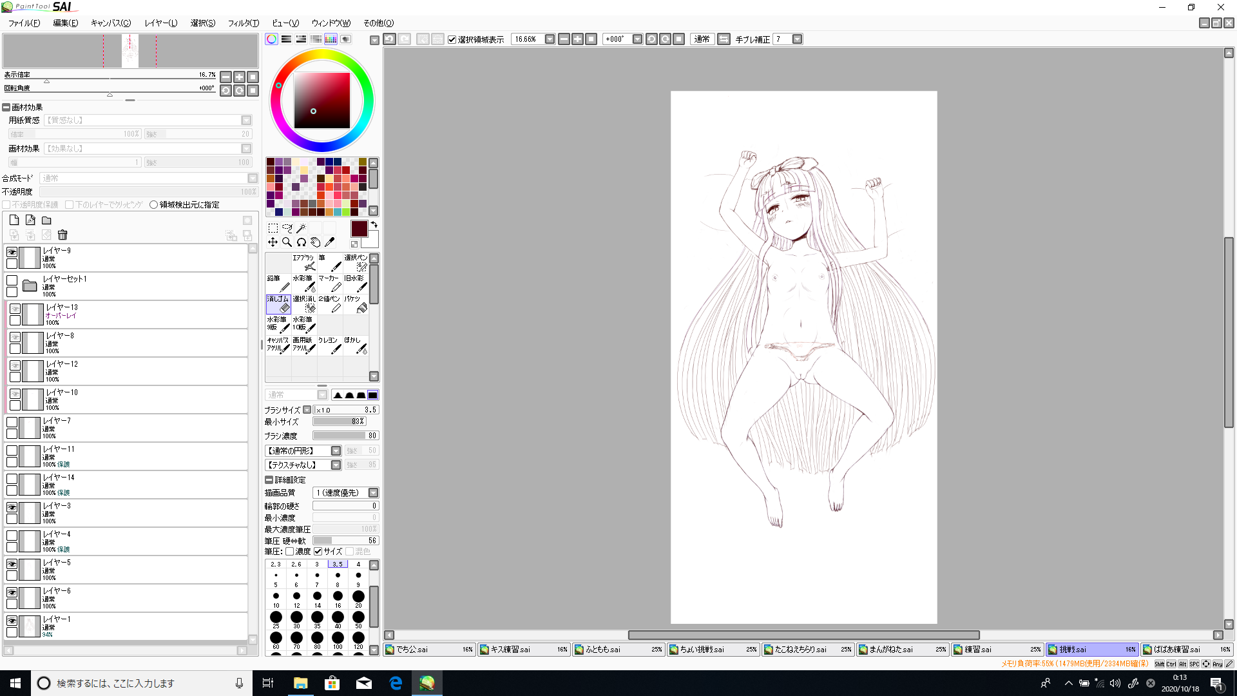The height and width of the screenshot is (696, 1237).
Task: Open 画材効果 effect dropdown
Action: point(246,149)
